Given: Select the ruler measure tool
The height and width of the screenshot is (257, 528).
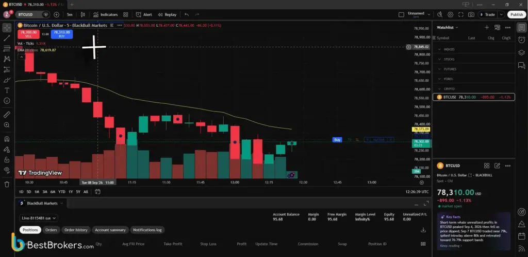Looking at the screenshot, I should click(7, 115).
